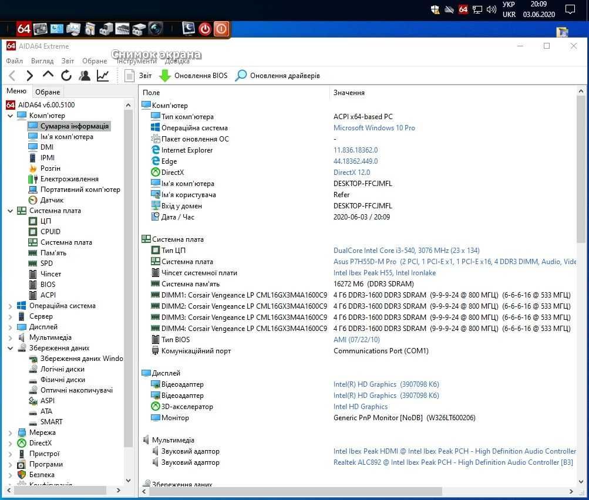Screen dimensions: 589x500
Task: Refresh the page with the circular arrow icon
Action: tap(66, 76)
